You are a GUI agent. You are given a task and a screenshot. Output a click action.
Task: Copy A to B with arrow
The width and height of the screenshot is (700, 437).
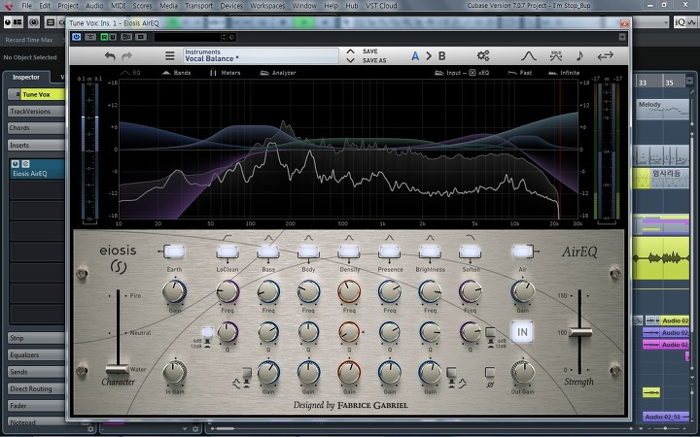point(429,55)
